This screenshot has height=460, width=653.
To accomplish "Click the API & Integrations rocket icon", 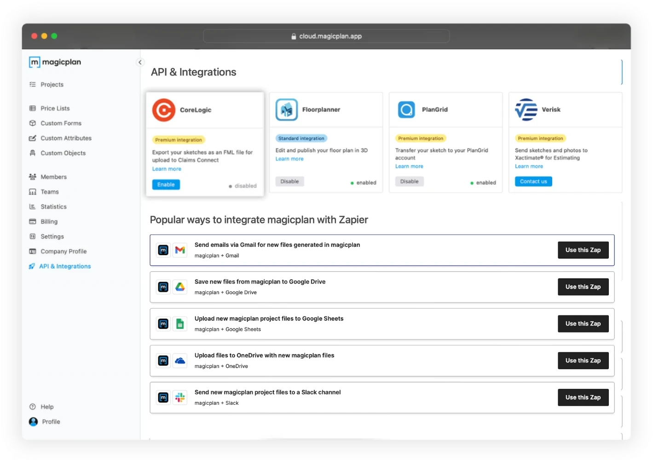I will pos(32,266).
